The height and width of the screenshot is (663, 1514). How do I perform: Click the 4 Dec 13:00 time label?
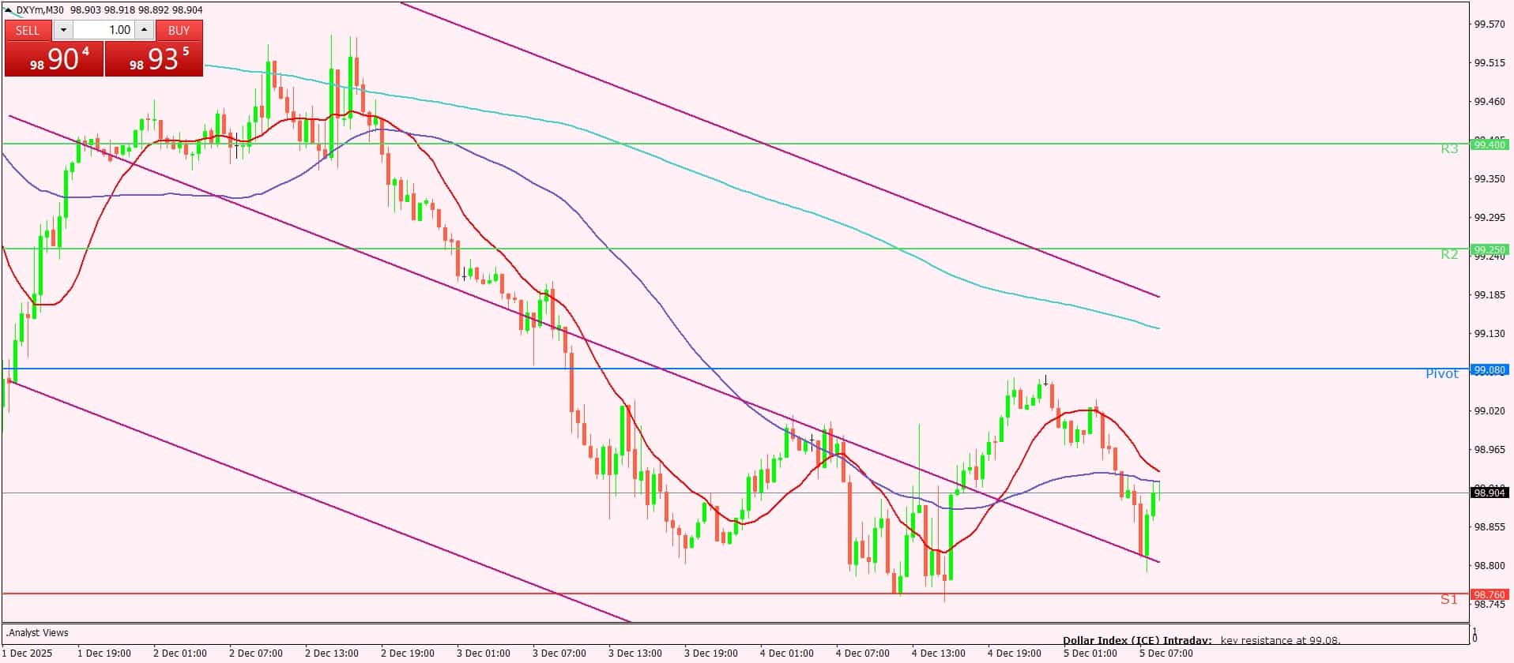pos(938,653)
